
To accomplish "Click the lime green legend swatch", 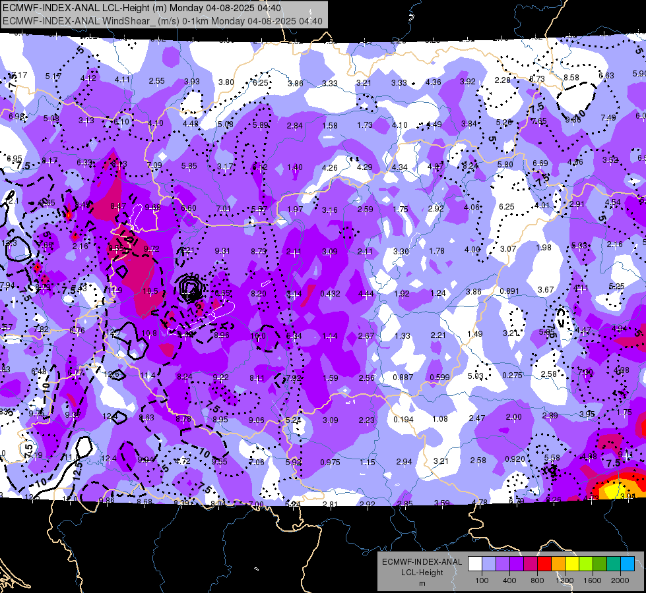I will 586,564.
